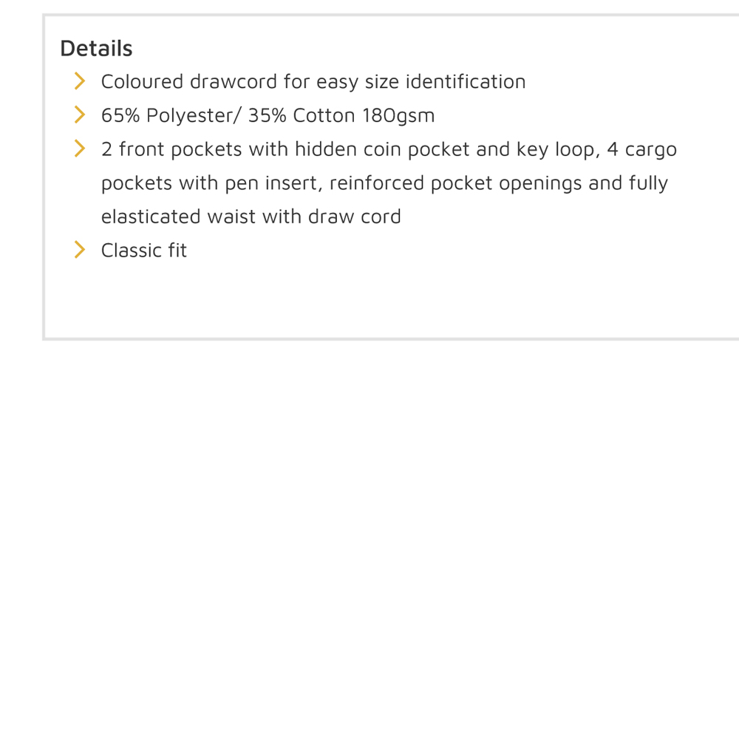Screen dimensions: 739x739
Task: Click the Details heading
Action: 96,48
